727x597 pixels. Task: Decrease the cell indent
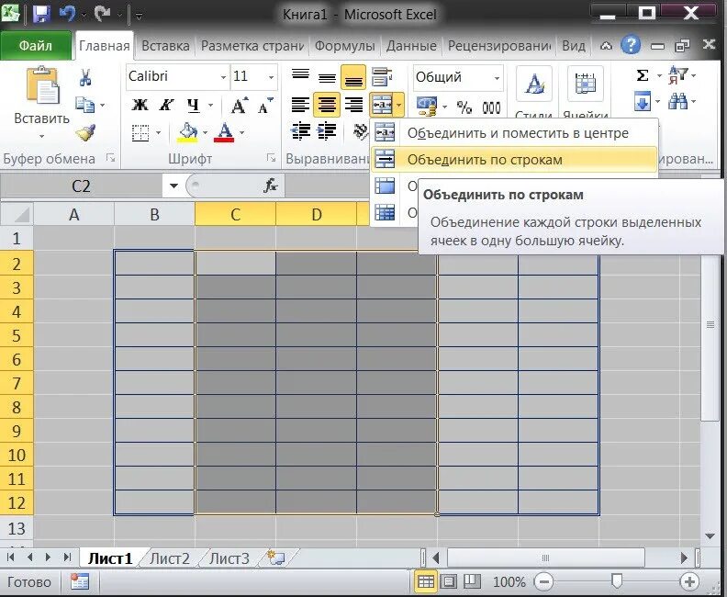[300, 131]
